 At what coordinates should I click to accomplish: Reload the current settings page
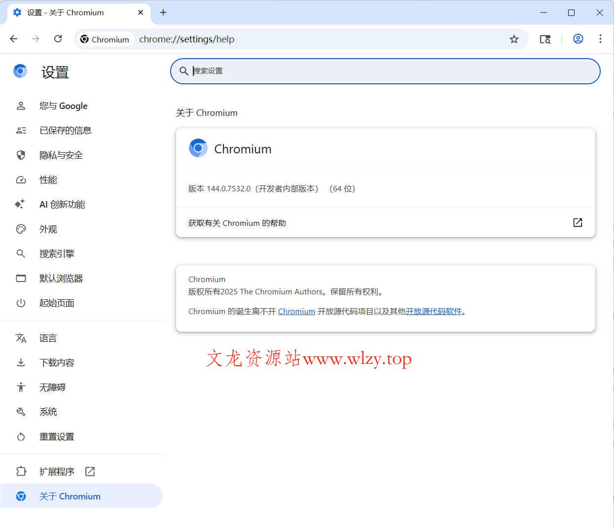tap(58, 38)
